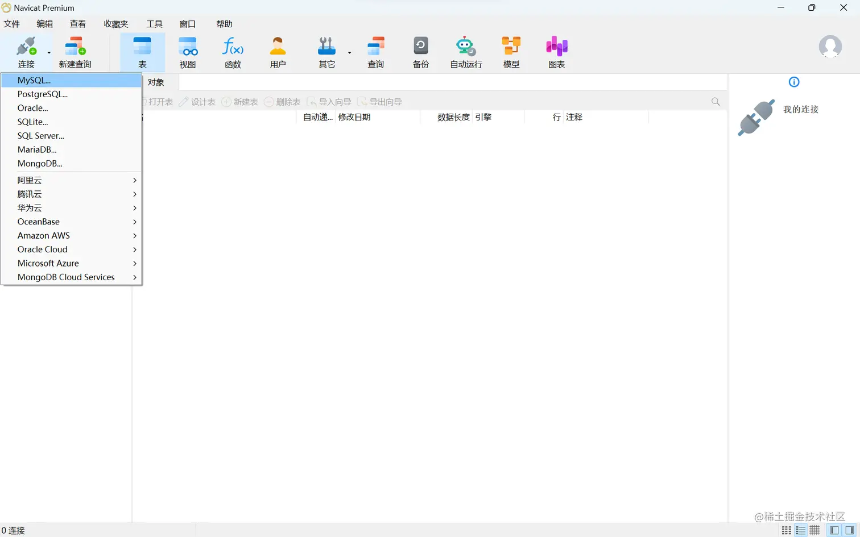Image resolution: width=860 pixels, height=537 pixels.
Task: Expand the MongoDB Cloud Services submenu
Action: click(71, 277)
